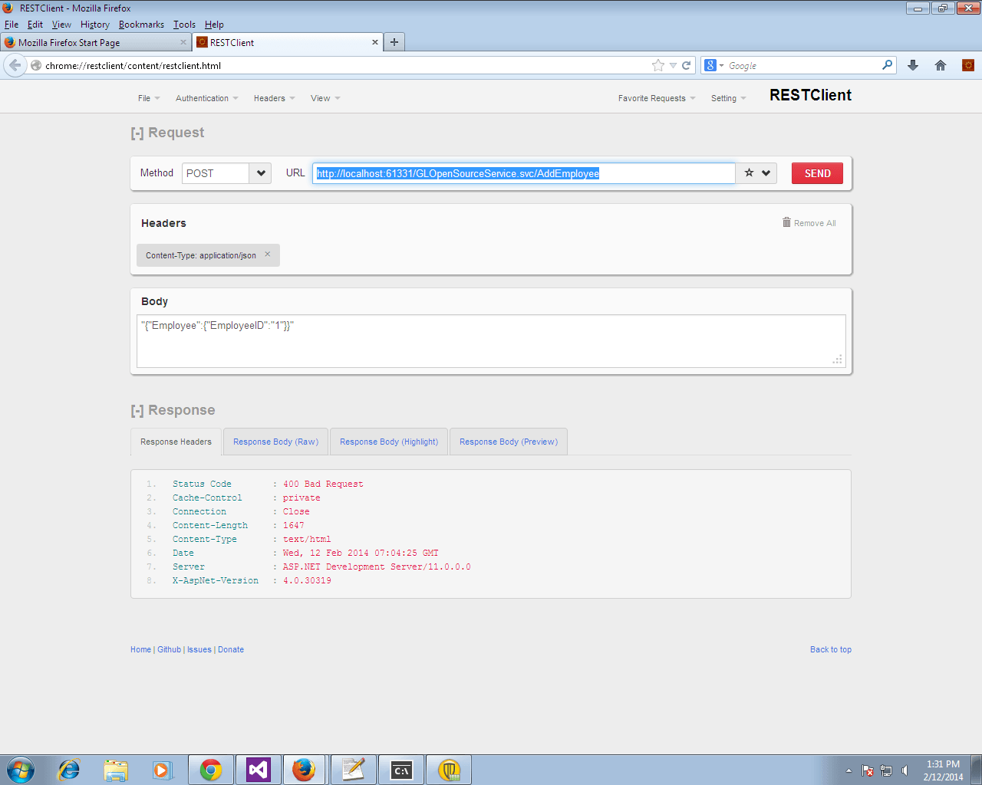Open the Favorite Requests dropdown menu
The image size is (982, 785).
(657, 98)
